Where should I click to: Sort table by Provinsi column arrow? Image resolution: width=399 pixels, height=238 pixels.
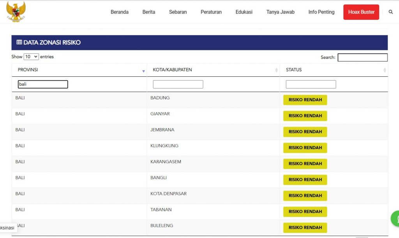click(143, 71)
